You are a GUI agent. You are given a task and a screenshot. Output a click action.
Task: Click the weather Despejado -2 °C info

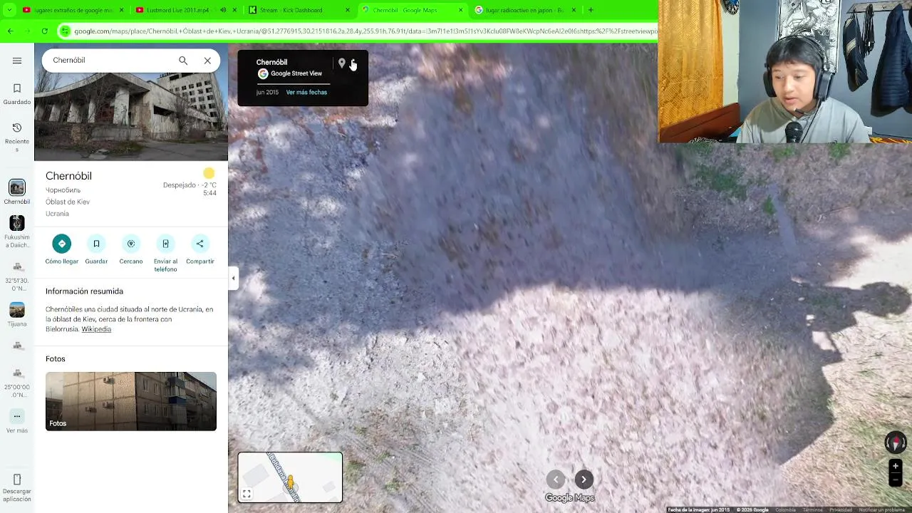[190, 185]
